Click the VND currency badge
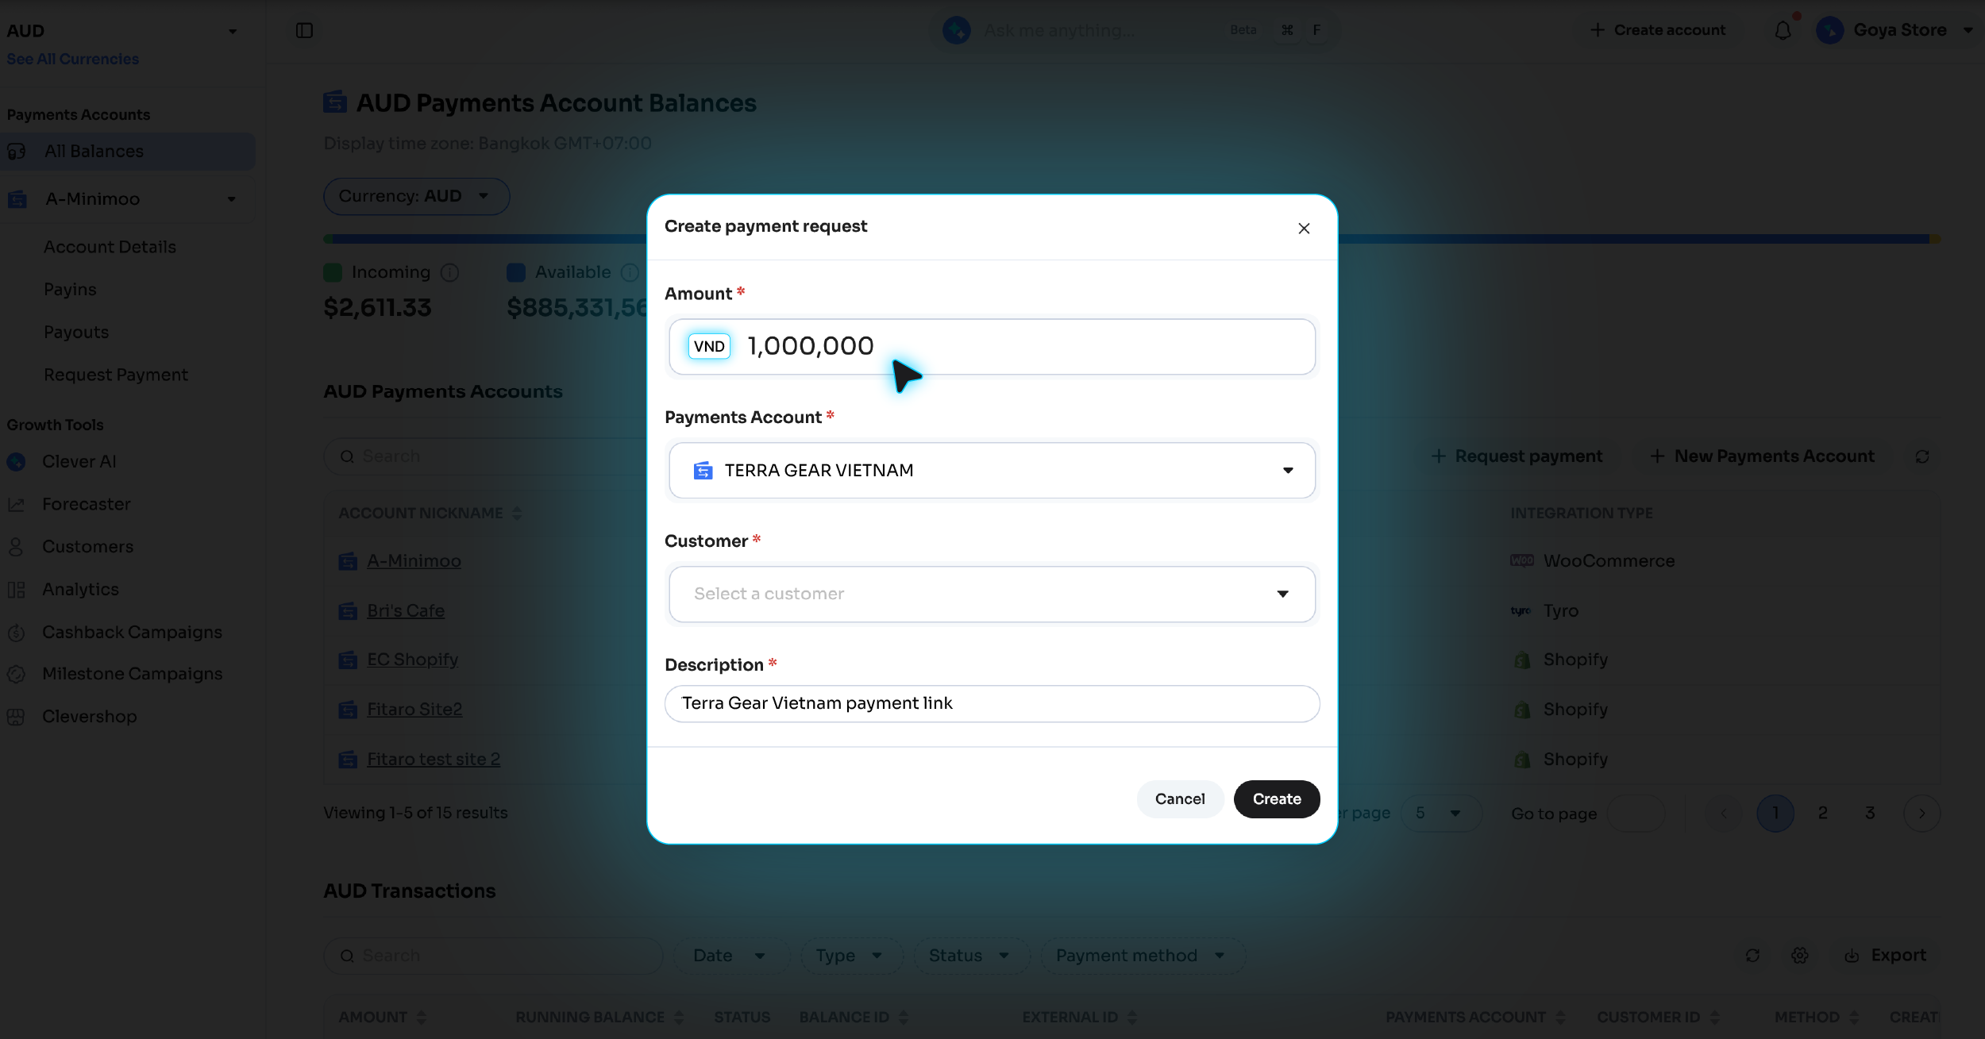The height and width of the screenshot is (1039, 1985). (709, 347)
